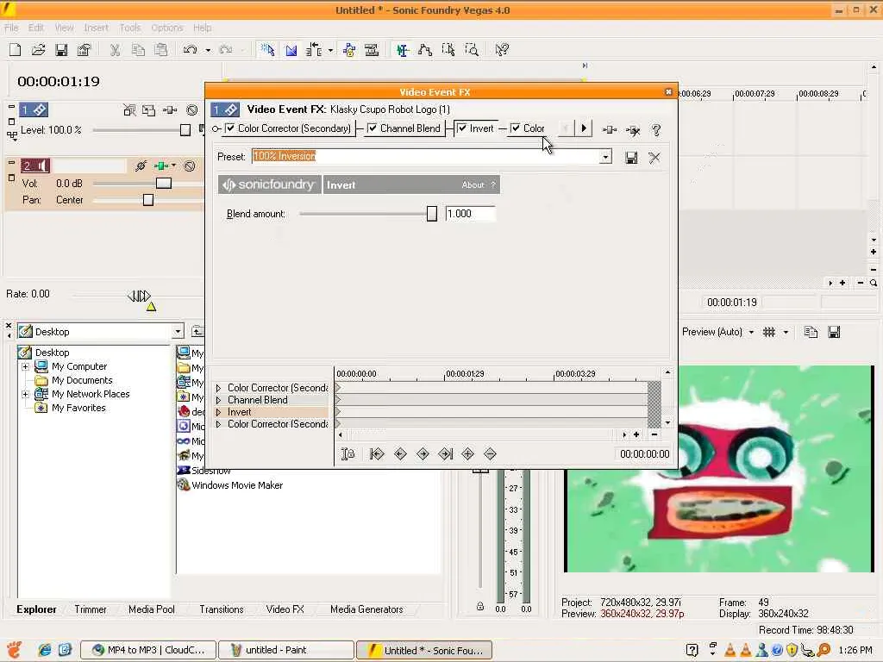The width and height of the screenshot is (883, 662).
Task: Click video track 1 Mute icon
Action: pyautogui.click(x=192, y=110)
